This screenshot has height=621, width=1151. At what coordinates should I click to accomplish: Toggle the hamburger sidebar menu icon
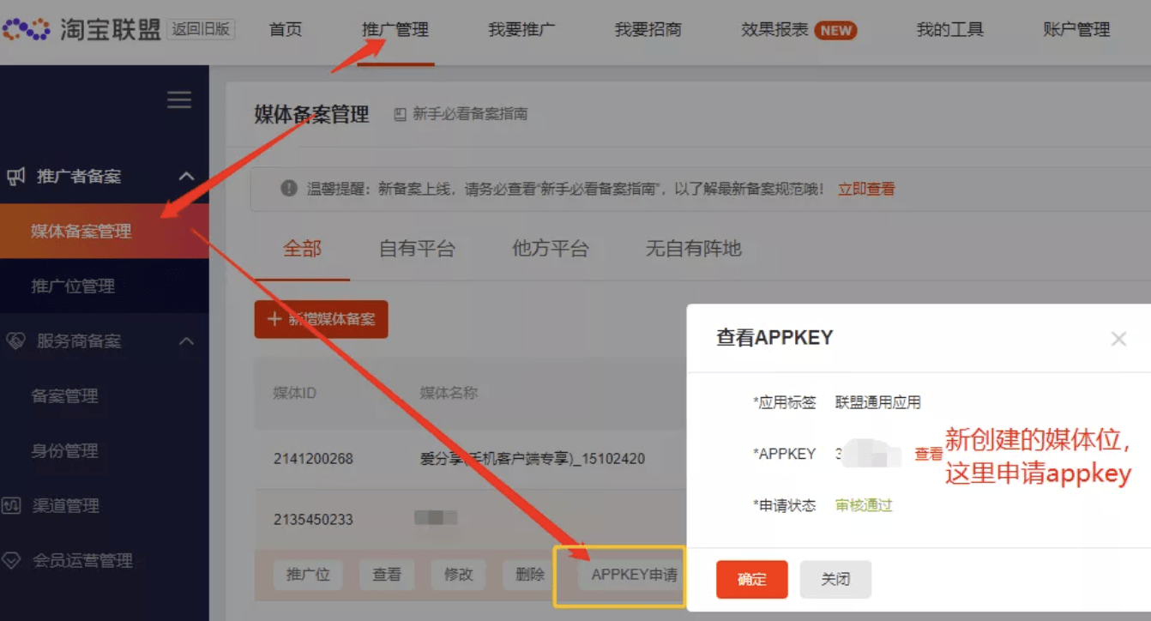(179, 100)
